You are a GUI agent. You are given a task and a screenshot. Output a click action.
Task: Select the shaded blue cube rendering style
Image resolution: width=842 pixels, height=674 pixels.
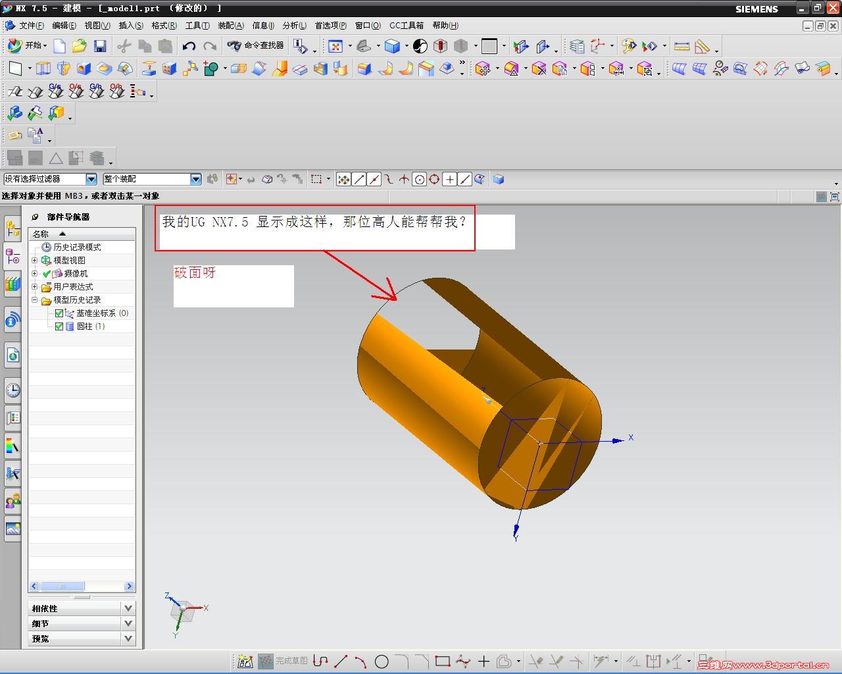[392, 46]
